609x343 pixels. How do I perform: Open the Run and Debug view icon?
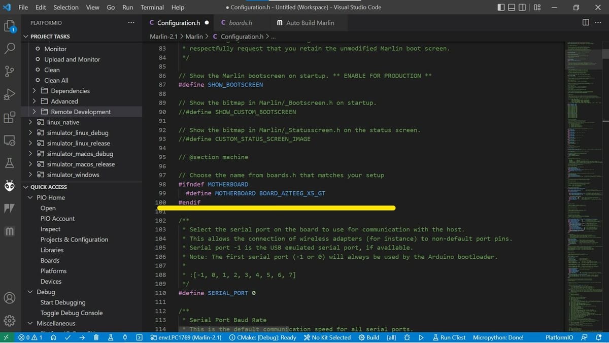coord(9,94)
